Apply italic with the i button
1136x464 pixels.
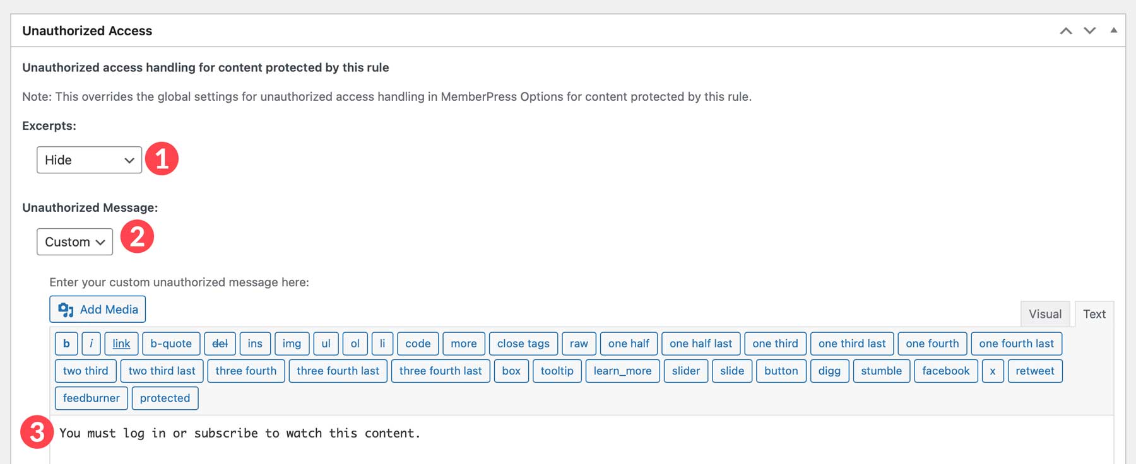91,344
